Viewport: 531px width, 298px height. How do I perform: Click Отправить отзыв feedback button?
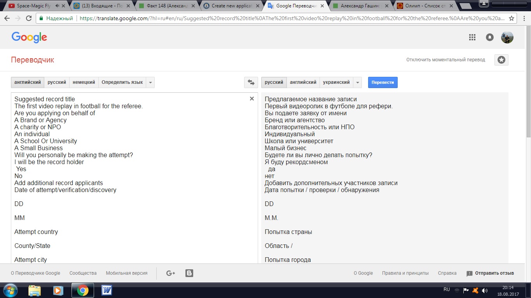pos(490,273)
